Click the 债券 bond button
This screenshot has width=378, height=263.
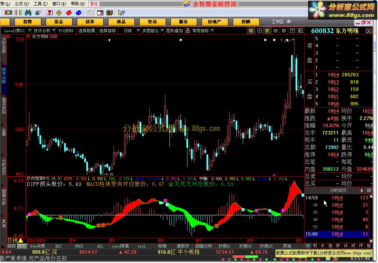click(90, 22)
